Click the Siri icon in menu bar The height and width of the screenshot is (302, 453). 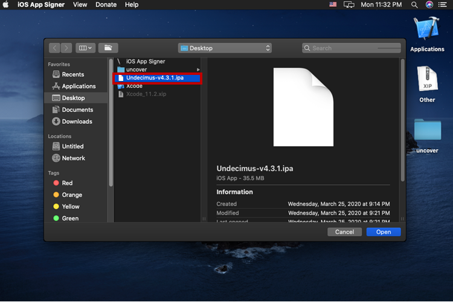tap(429, 5)
